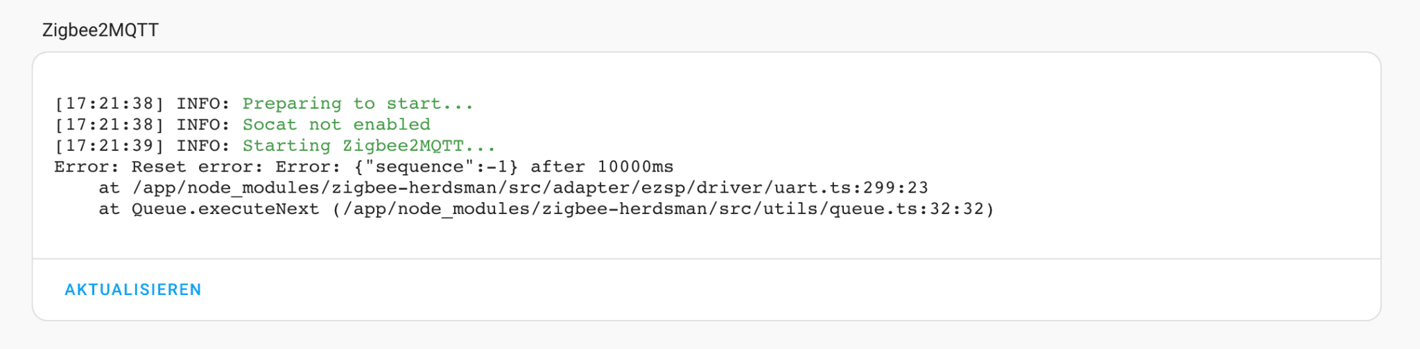Click the Queue.executeNext stack trace entry
Viewport: 1420px width, 349px height.
pyautogui.click(x=225, y=209)
